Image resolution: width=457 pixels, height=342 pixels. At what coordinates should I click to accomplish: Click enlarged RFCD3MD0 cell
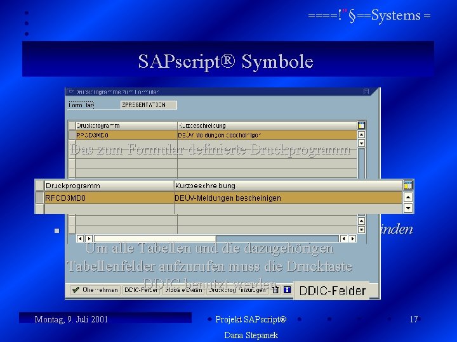click(109, 198)
